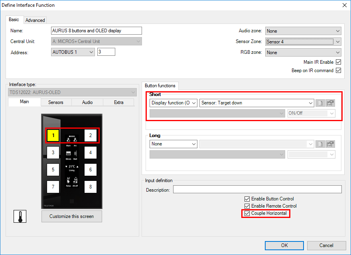The width and height of the screenshot is (351, 255).
Task: Click new function icon in Short row
Action: click(320, 103)
